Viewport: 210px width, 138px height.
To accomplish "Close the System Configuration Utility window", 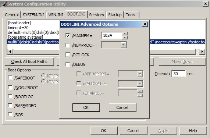I will click(206, 4).
